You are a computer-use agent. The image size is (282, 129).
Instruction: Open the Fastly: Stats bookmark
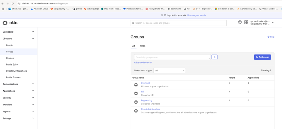tap(155, 8)
